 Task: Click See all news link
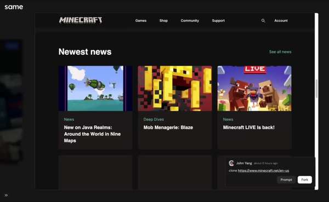pos(280,52)
